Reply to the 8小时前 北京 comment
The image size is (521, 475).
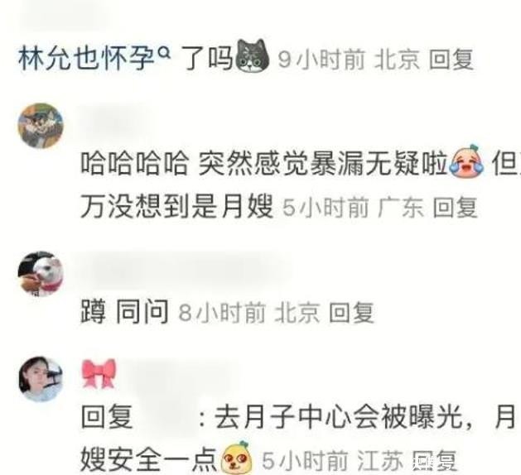click(x=351, y=312)
